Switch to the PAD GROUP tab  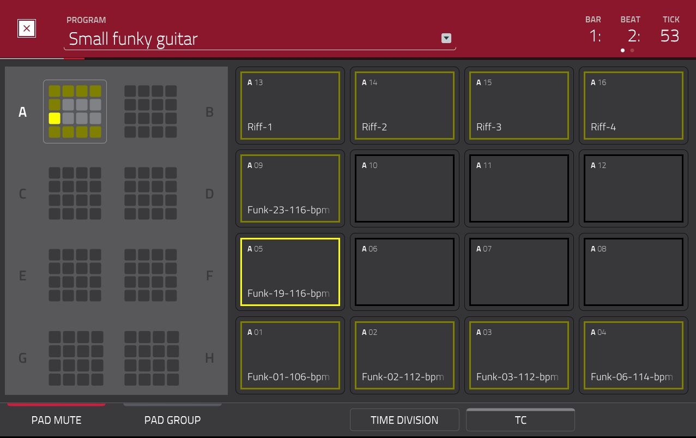point(172,420)
